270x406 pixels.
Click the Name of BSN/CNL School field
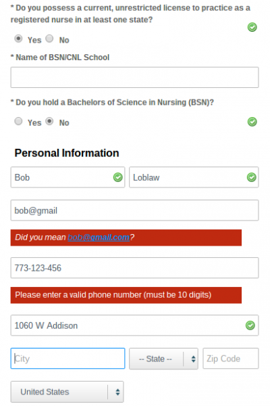[134, 77]
